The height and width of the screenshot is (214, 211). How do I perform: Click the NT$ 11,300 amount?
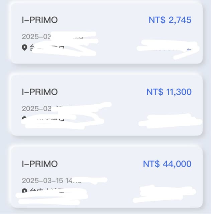(169, 92)
